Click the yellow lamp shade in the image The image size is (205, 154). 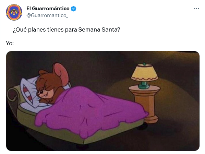(x=144, y=72)
